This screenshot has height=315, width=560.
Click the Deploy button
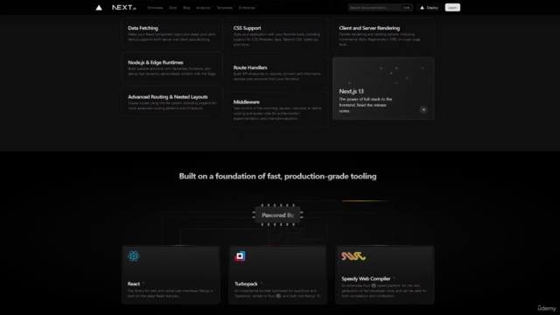click(x=430, y=8)
